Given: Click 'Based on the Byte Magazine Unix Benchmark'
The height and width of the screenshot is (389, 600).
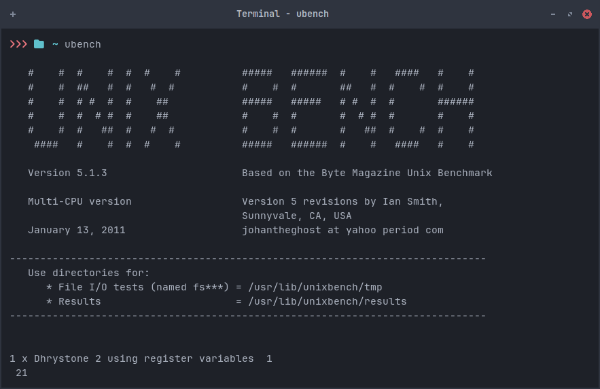Looking at the screenshot, I should (x=367, y=173).
